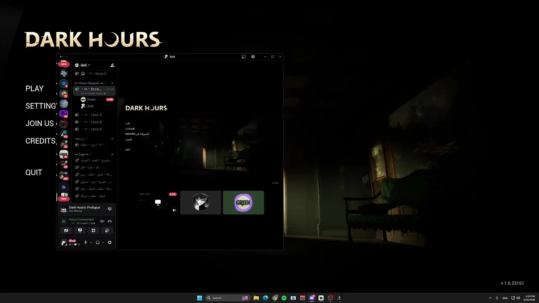This screenshot has width=539, height=303.
Task: Show hidden system tray icons chevron
Action: click(490, 298)
